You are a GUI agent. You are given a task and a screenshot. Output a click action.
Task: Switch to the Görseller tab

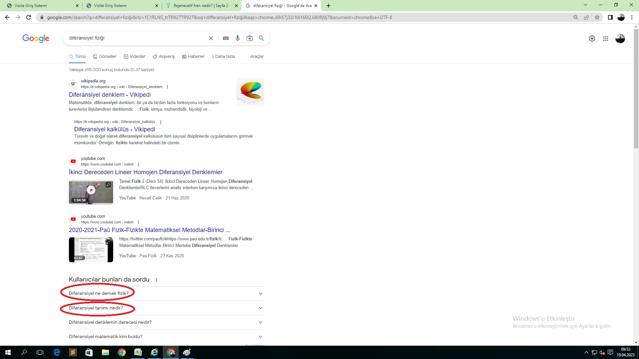[105, 57]
